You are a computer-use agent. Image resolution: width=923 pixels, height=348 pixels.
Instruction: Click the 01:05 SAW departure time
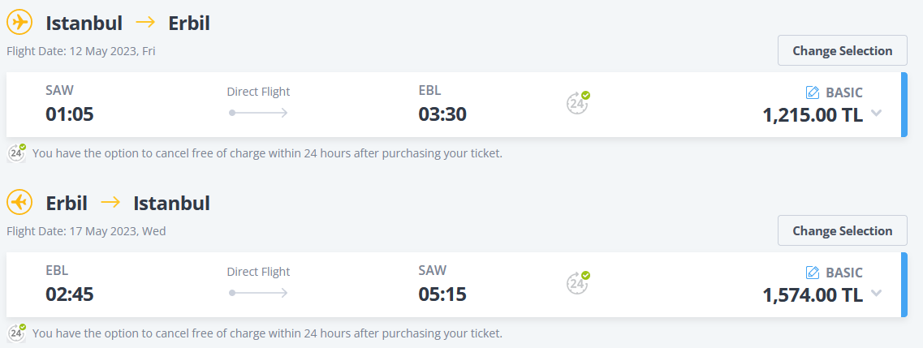tap(70, 114)
